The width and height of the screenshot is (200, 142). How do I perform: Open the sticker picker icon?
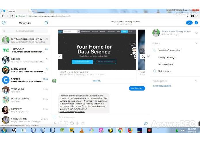(60, 123)
